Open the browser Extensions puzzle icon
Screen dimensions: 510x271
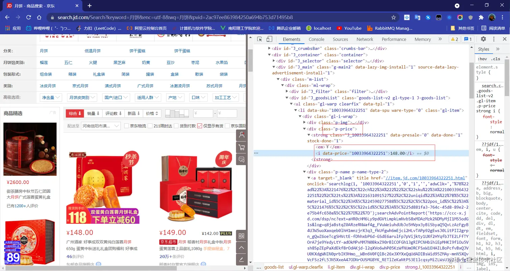pyautogui.click(x=481, y=17)
